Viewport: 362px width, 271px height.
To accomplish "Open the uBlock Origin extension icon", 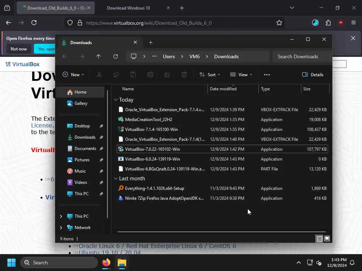I will 341,23.
